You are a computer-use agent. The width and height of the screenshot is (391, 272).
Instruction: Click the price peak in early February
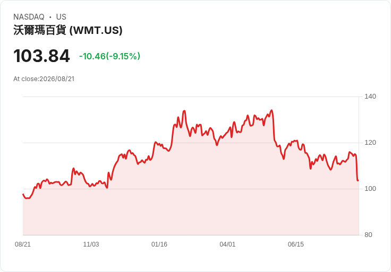click(x=184, y=111)
